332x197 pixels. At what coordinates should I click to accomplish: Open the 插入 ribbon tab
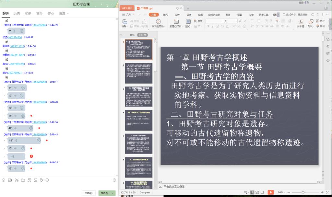click(x=165, y=15)
